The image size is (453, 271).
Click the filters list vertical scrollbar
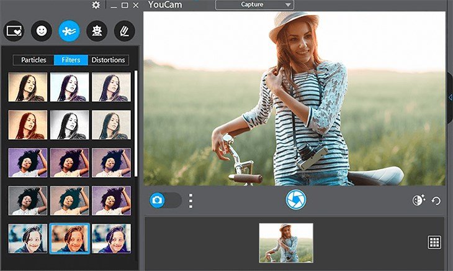coord(136,124)
